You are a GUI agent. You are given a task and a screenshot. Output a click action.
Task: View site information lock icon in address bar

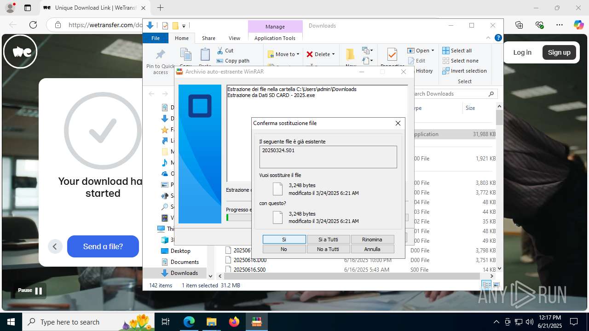pos(58,25)
